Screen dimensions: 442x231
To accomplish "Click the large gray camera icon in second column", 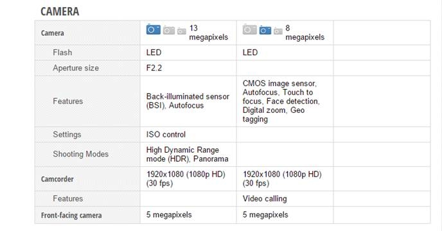I will [250, 30].
